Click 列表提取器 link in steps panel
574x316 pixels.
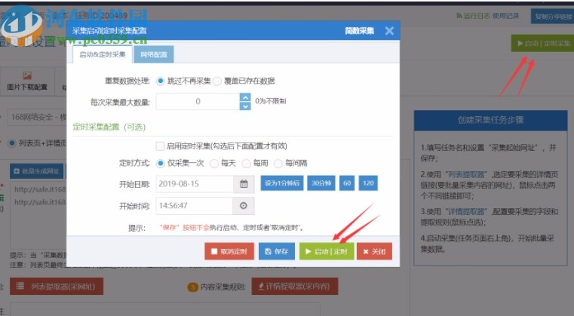click(466, 174)
